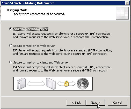Image resolution: width=131 pixels, height=109 pixels.
Task: Enable "Secure connection to clients and Web server"
Action: coord(10,62)
